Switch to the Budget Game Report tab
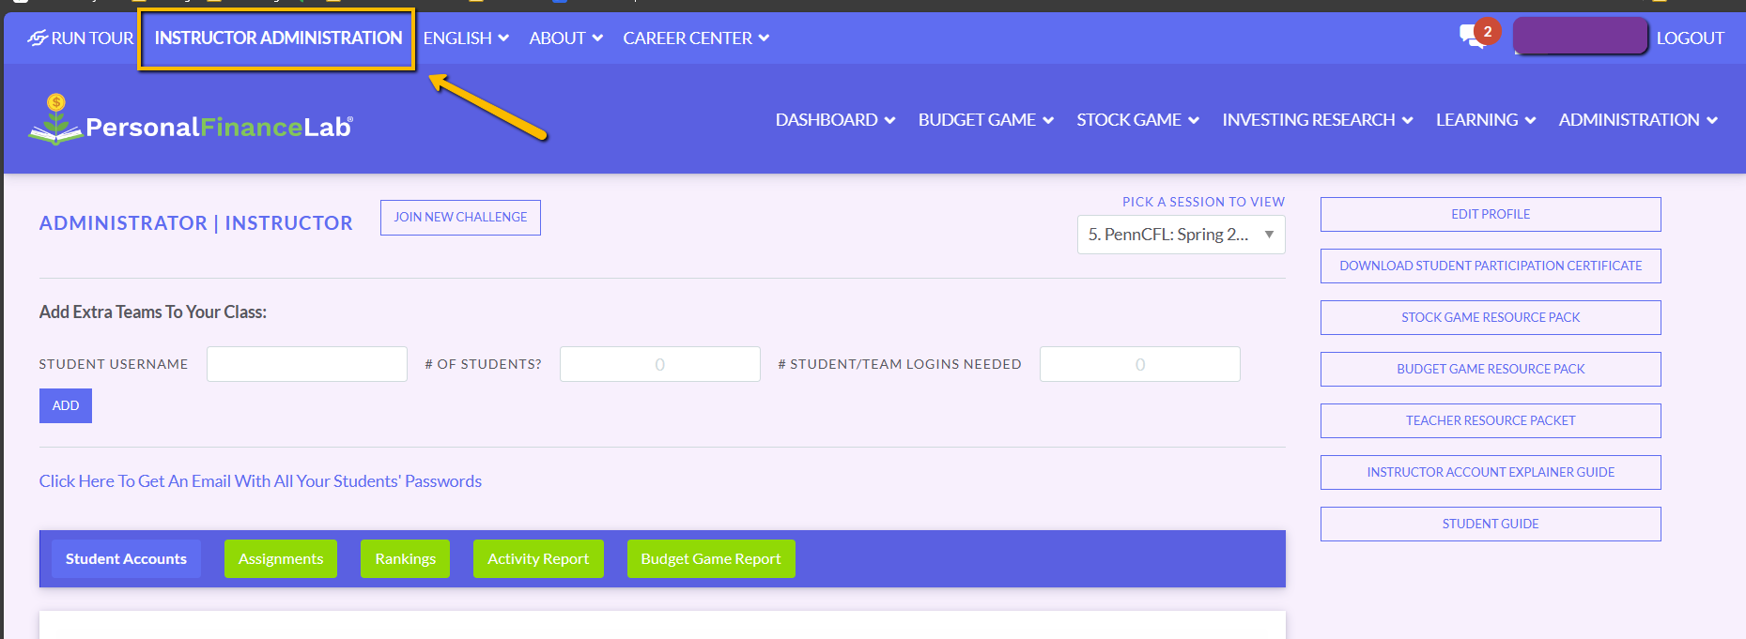 click(711, 559)
